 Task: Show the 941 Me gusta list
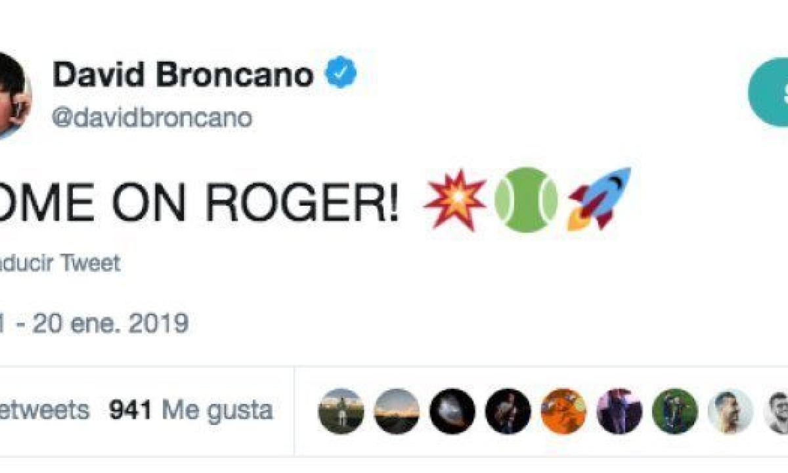tap(190, 411)
